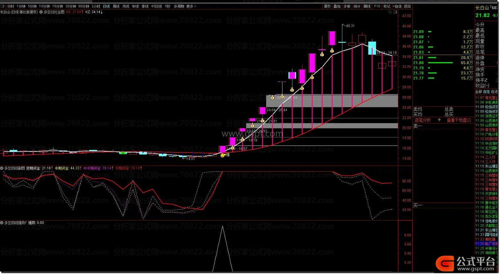
Task: Switch to the 60分钟 period tab
Action: (x=84, y=6)
